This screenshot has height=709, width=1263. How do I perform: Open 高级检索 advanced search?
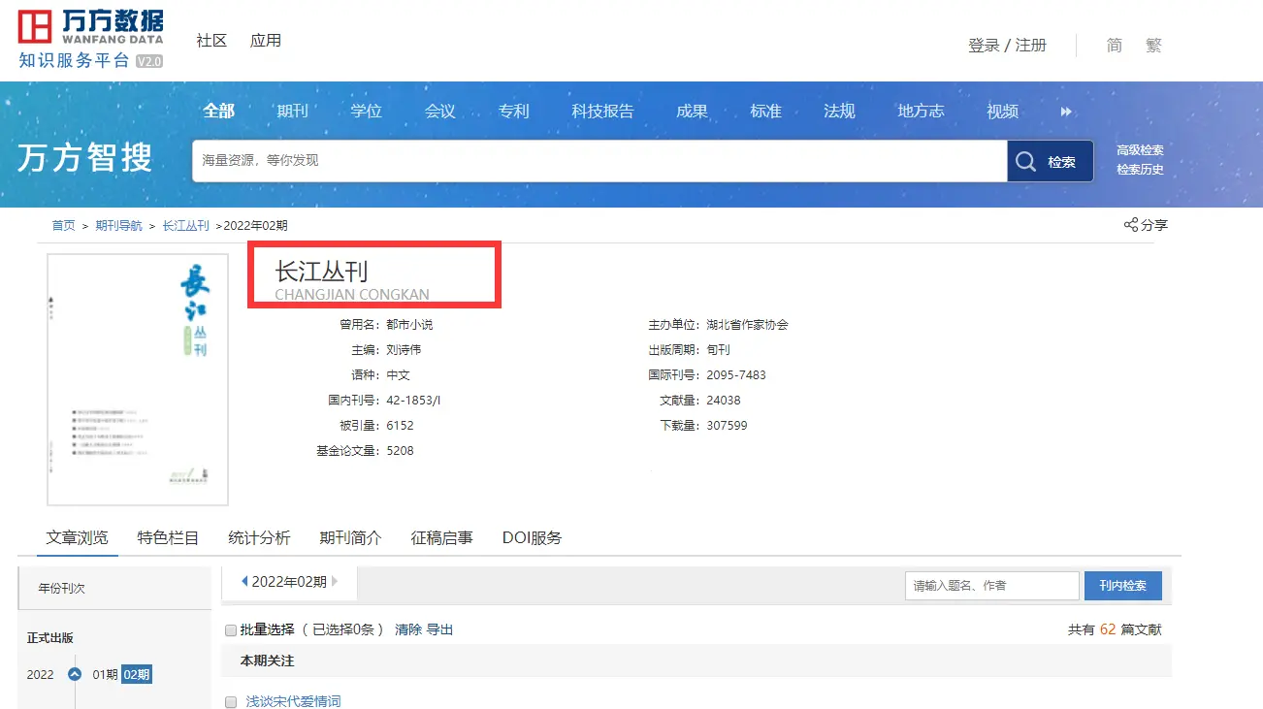click(x=1140, y=150)
